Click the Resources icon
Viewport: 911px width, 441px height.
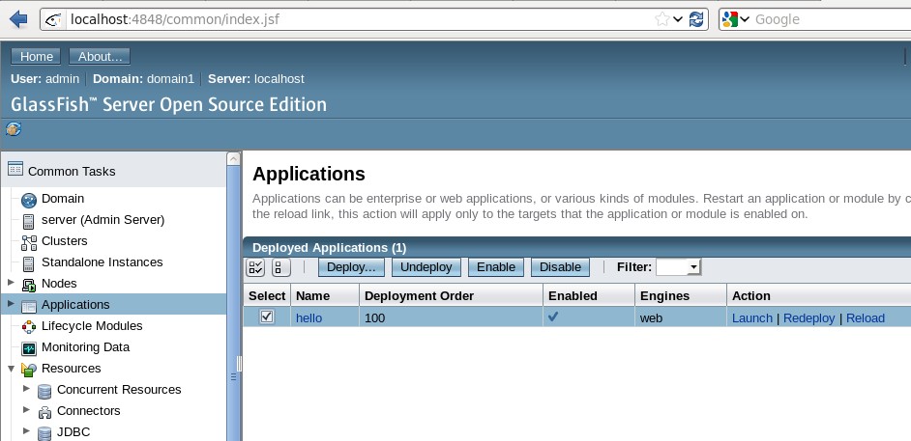(x=28, y=370)
